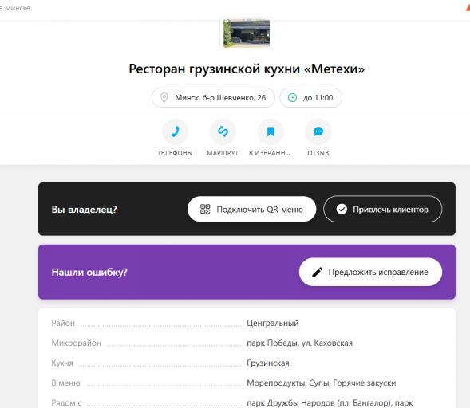Click Привлечь клиентов button
The width and height of the screenshot is (470, 408).
382,209
